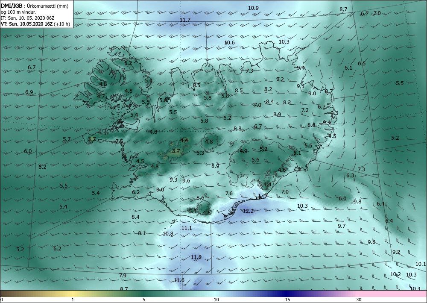
Task: Click the 10.1 value on the map
Action: pos(421,264)
